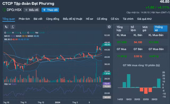Click the 2024 timeline label
This screenshot has height=104, width=170.
[57, 102]
